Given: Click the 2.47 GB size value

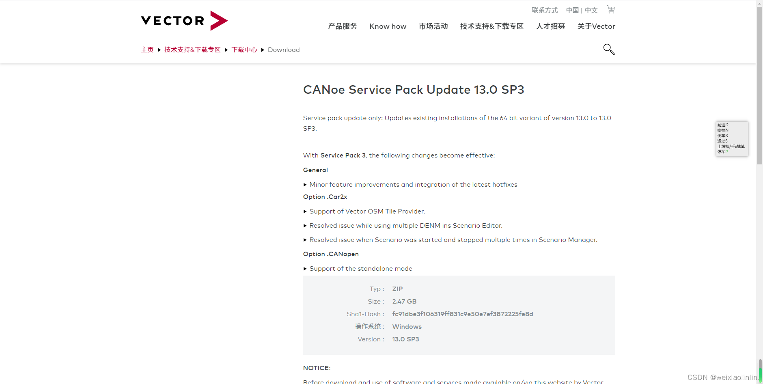Looking at the screenshot, I should point(404,302).
